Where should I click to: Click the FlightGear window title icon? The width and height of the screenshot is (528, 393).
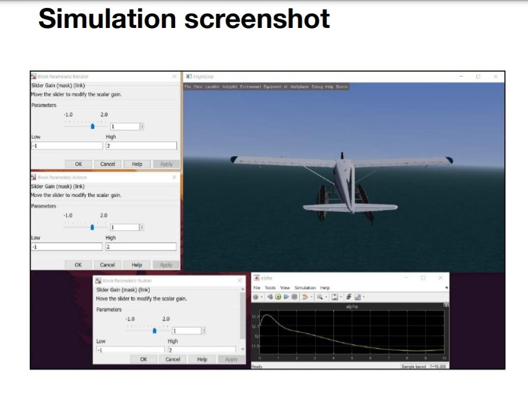click(x=189, y=77)
